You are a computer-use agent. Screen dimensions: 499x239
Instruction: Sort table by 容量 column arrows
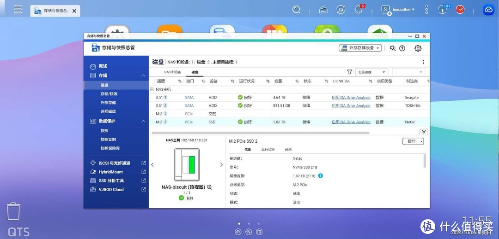point(297,81)
